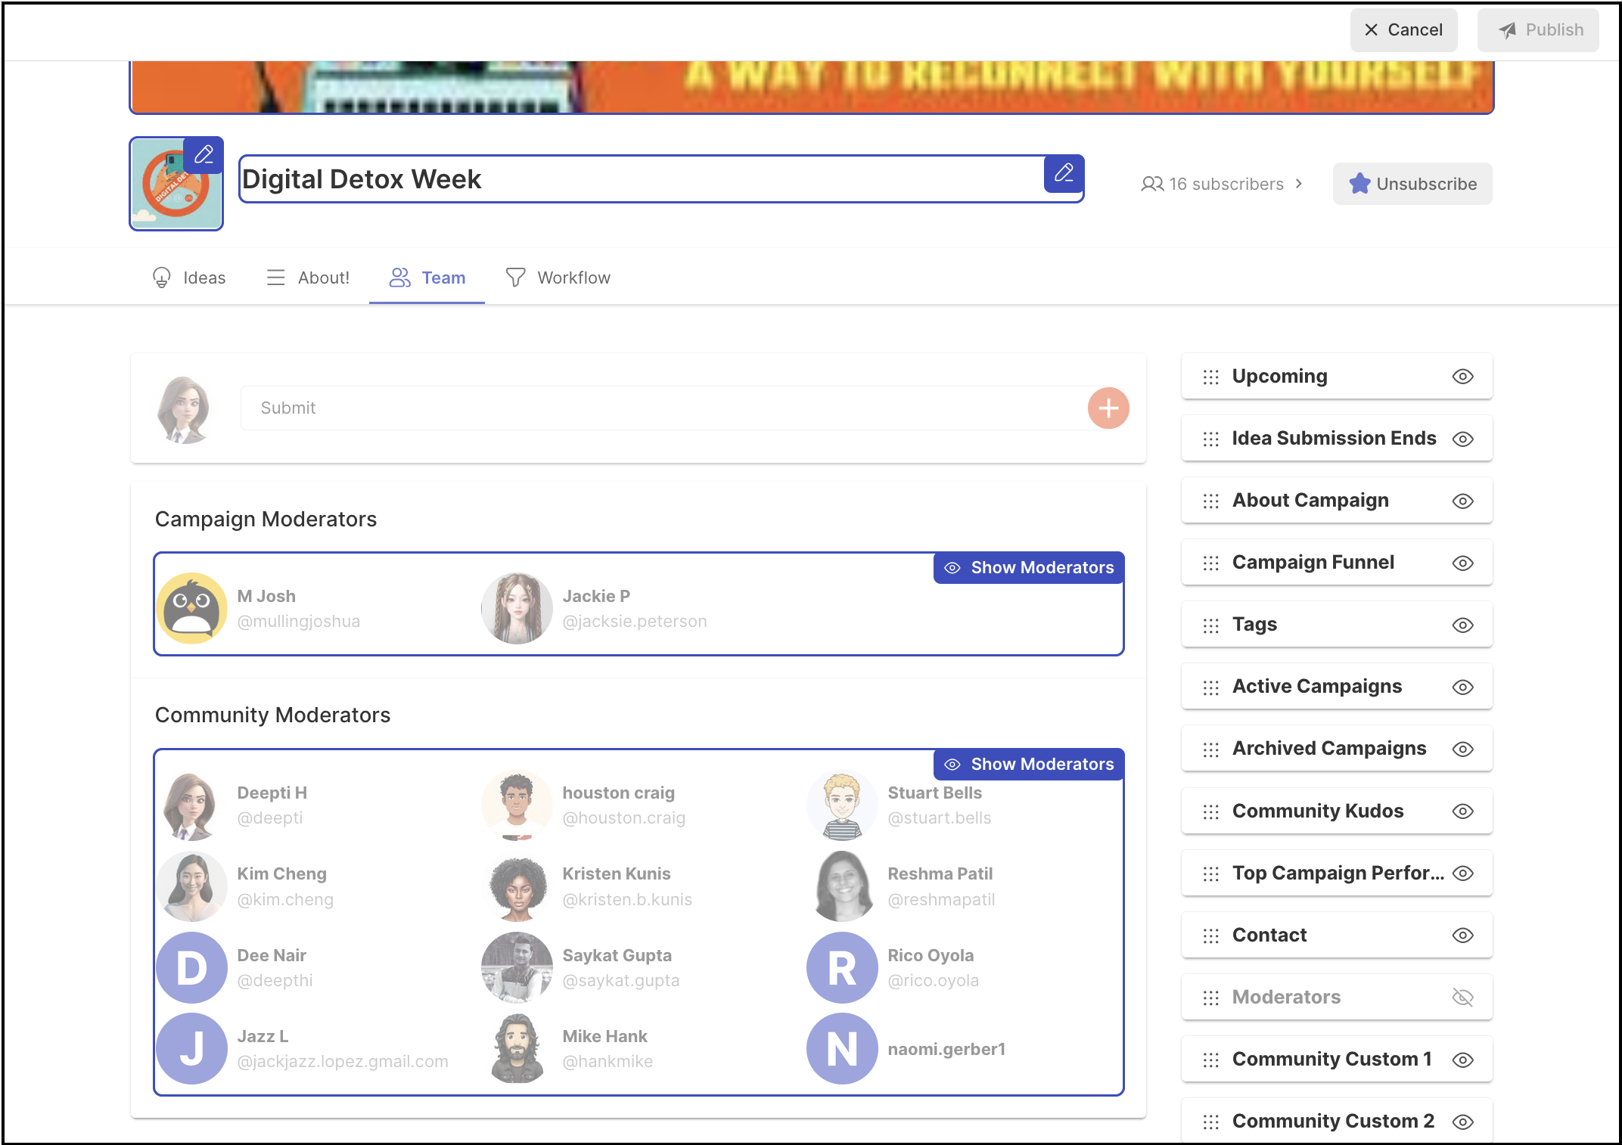This screenshot has height=1145, width=1622.
Task: Click the Submit idea input field
Action: (x=664, y=408)
